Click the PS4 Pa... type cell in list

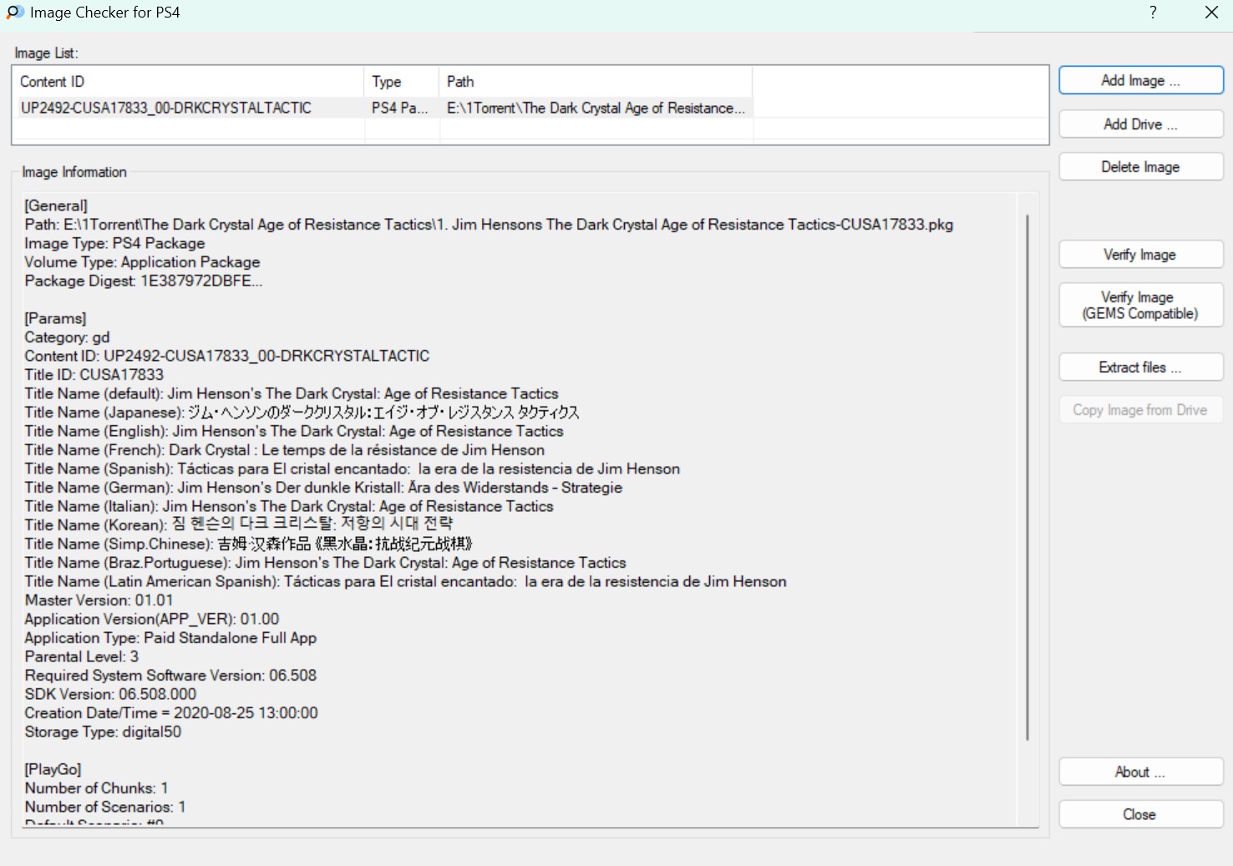coord(400,108)
